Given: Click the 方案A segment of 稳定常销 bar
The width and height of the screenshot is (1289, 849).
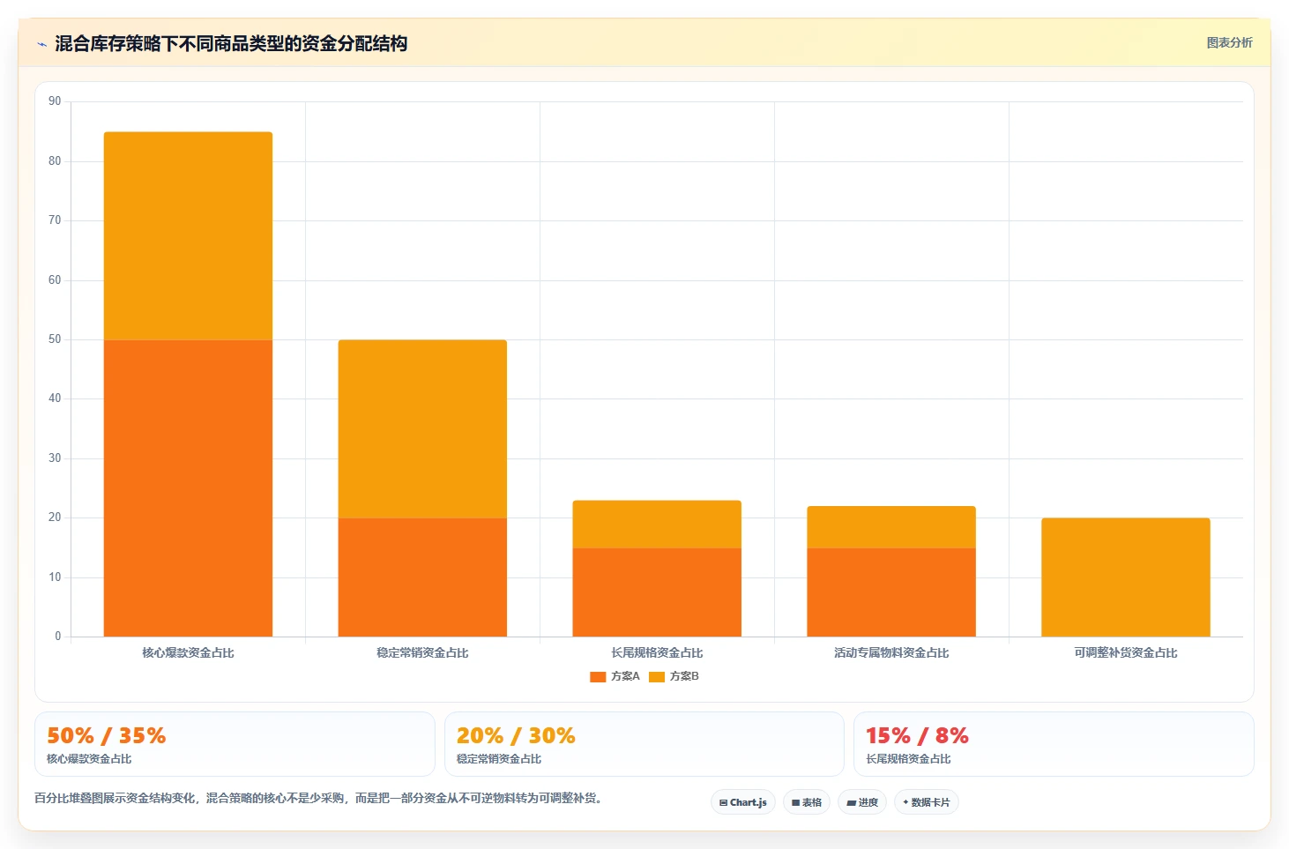Looking at the screenshot, I should click(x=422, y=577).
